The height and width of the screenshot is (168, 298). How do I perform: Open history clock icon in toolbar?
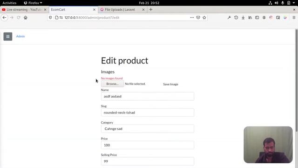236,18
